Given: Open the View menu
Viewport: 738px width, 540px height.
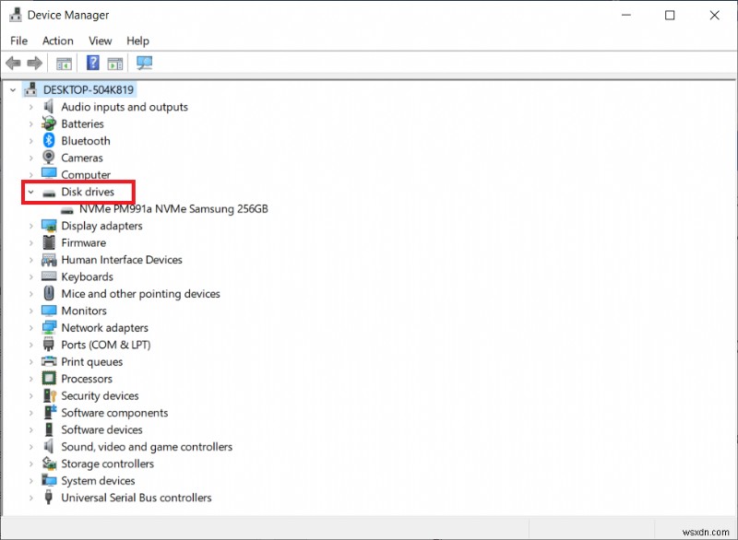Looking at the screenshot, I should pos(100,41).
